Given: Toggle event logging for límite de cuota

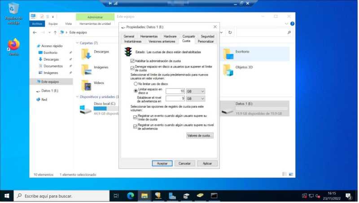Looking at the screenshot, I should 135,117.
